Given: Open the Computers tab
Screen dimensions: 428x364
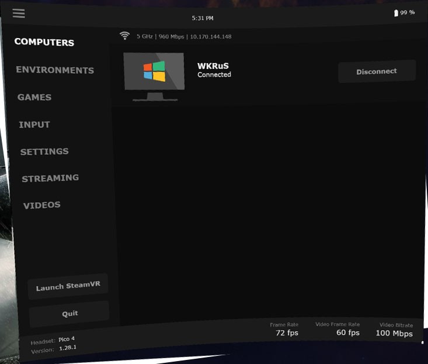Looking at the screenshot, I should 44,42.
